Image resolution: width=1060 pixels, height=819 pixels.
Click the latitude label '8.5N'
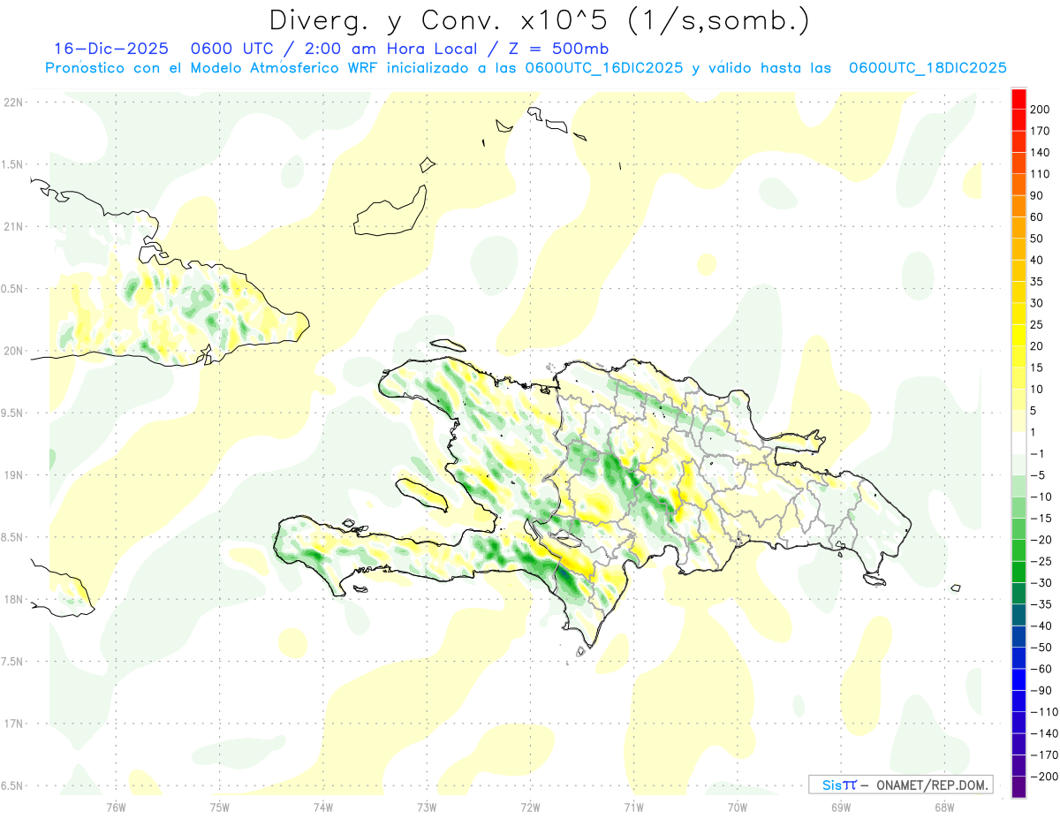11,537
